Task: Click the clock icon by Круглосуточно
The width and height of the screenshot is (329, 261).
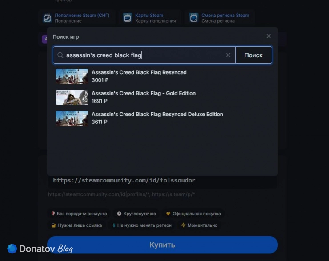Action: tap(119, 214)
